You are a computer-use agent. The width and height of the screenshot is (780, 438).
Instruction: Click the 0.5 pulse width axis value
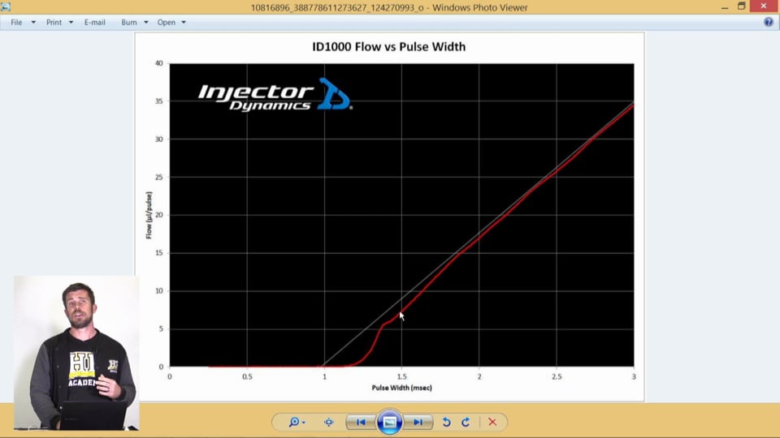coord(247,377)
